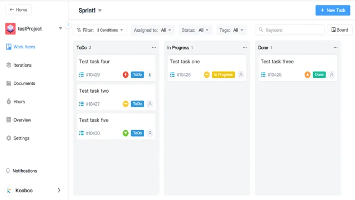
Task: Open Notifications panel
Action: tap(21, 171)
